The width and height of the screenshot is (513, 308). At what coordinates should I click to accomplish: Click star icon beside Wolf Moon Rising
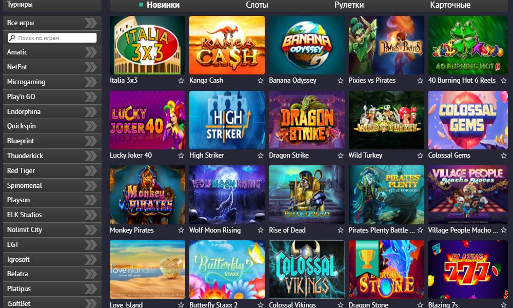pyautogui.click(x=261, y=230)
